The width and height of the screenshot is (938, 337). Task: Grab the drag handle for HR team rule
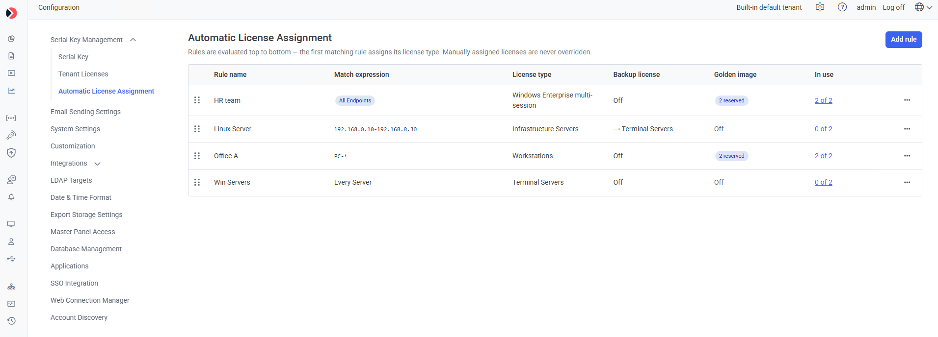[x=197, y=100]
